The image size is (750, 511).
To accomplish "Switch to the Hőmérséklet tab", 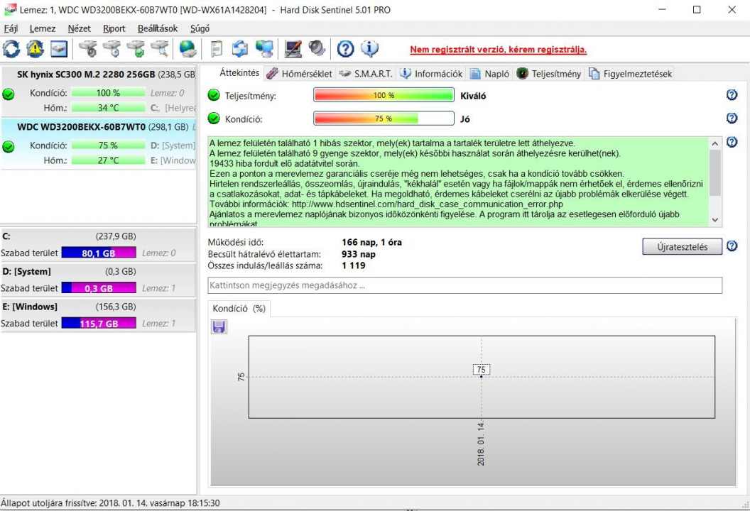I will 299,74.
